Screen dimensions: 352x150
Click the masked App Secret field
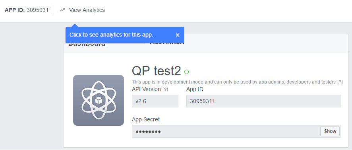point(226,131)
